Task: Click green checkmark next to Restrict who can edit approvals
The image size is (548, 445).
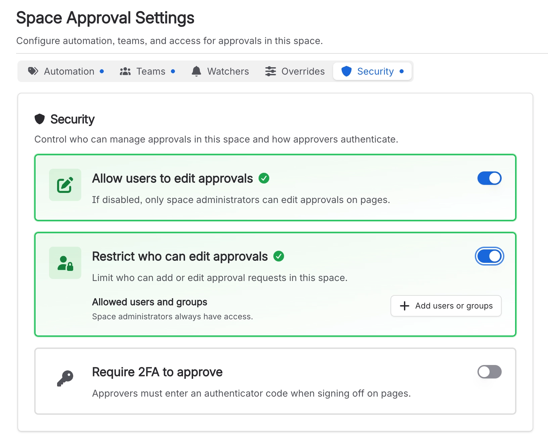Action: [279, 256]
